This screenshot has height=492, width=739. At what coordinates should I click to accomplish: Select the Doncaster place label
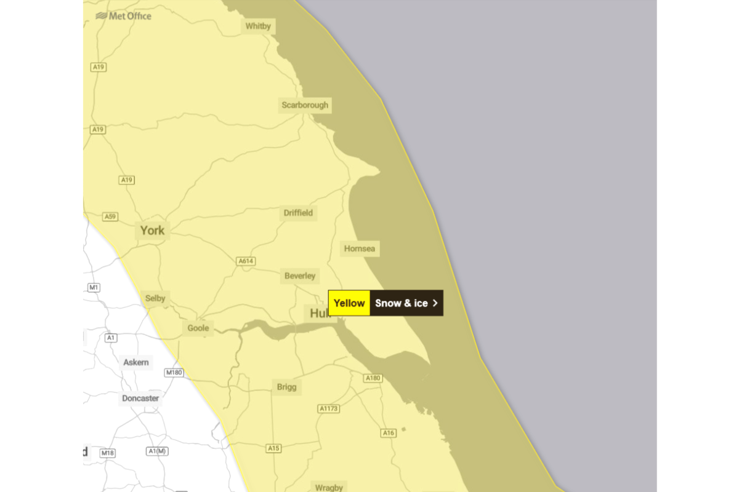click(140, 399)
